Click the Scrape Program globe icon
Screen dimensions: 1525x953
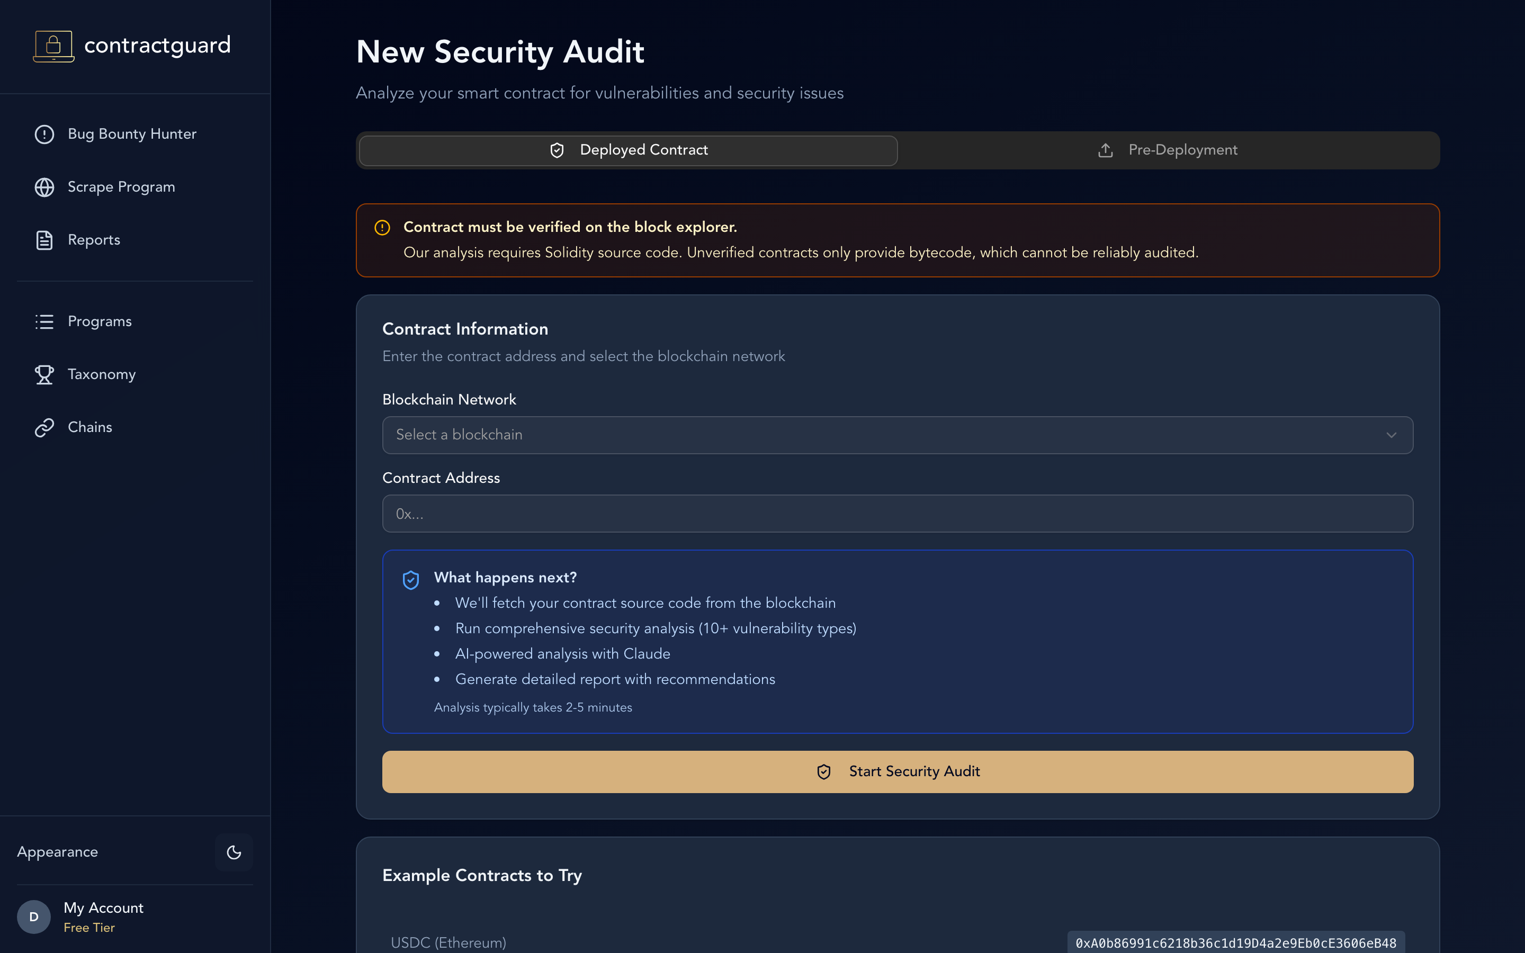click(44, 187)
